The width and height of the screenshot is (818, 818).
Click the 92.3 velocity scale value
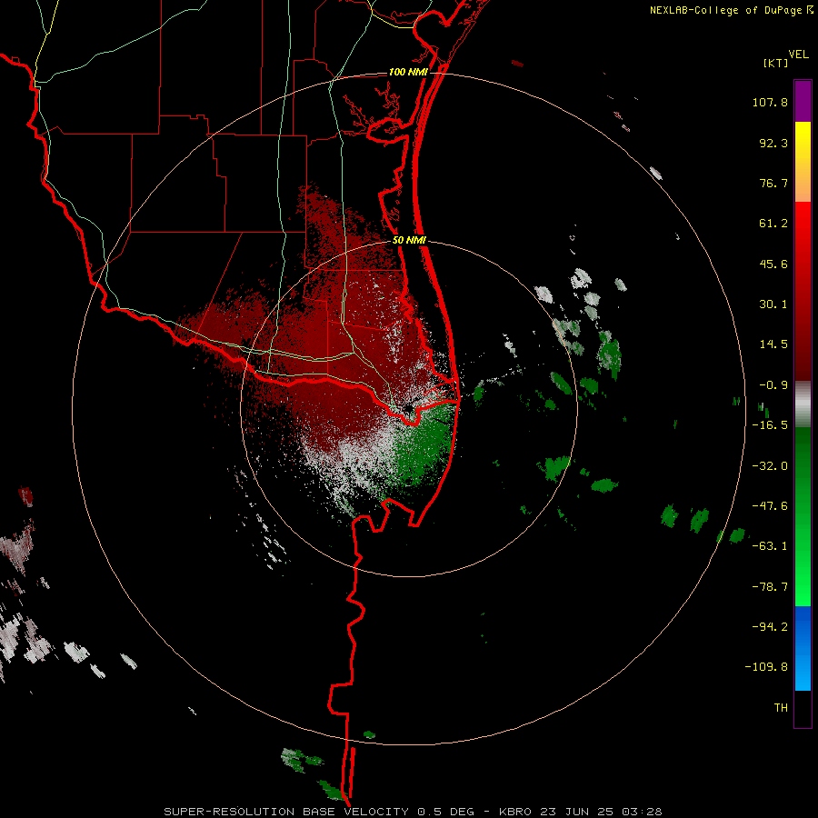pos(773,143)
